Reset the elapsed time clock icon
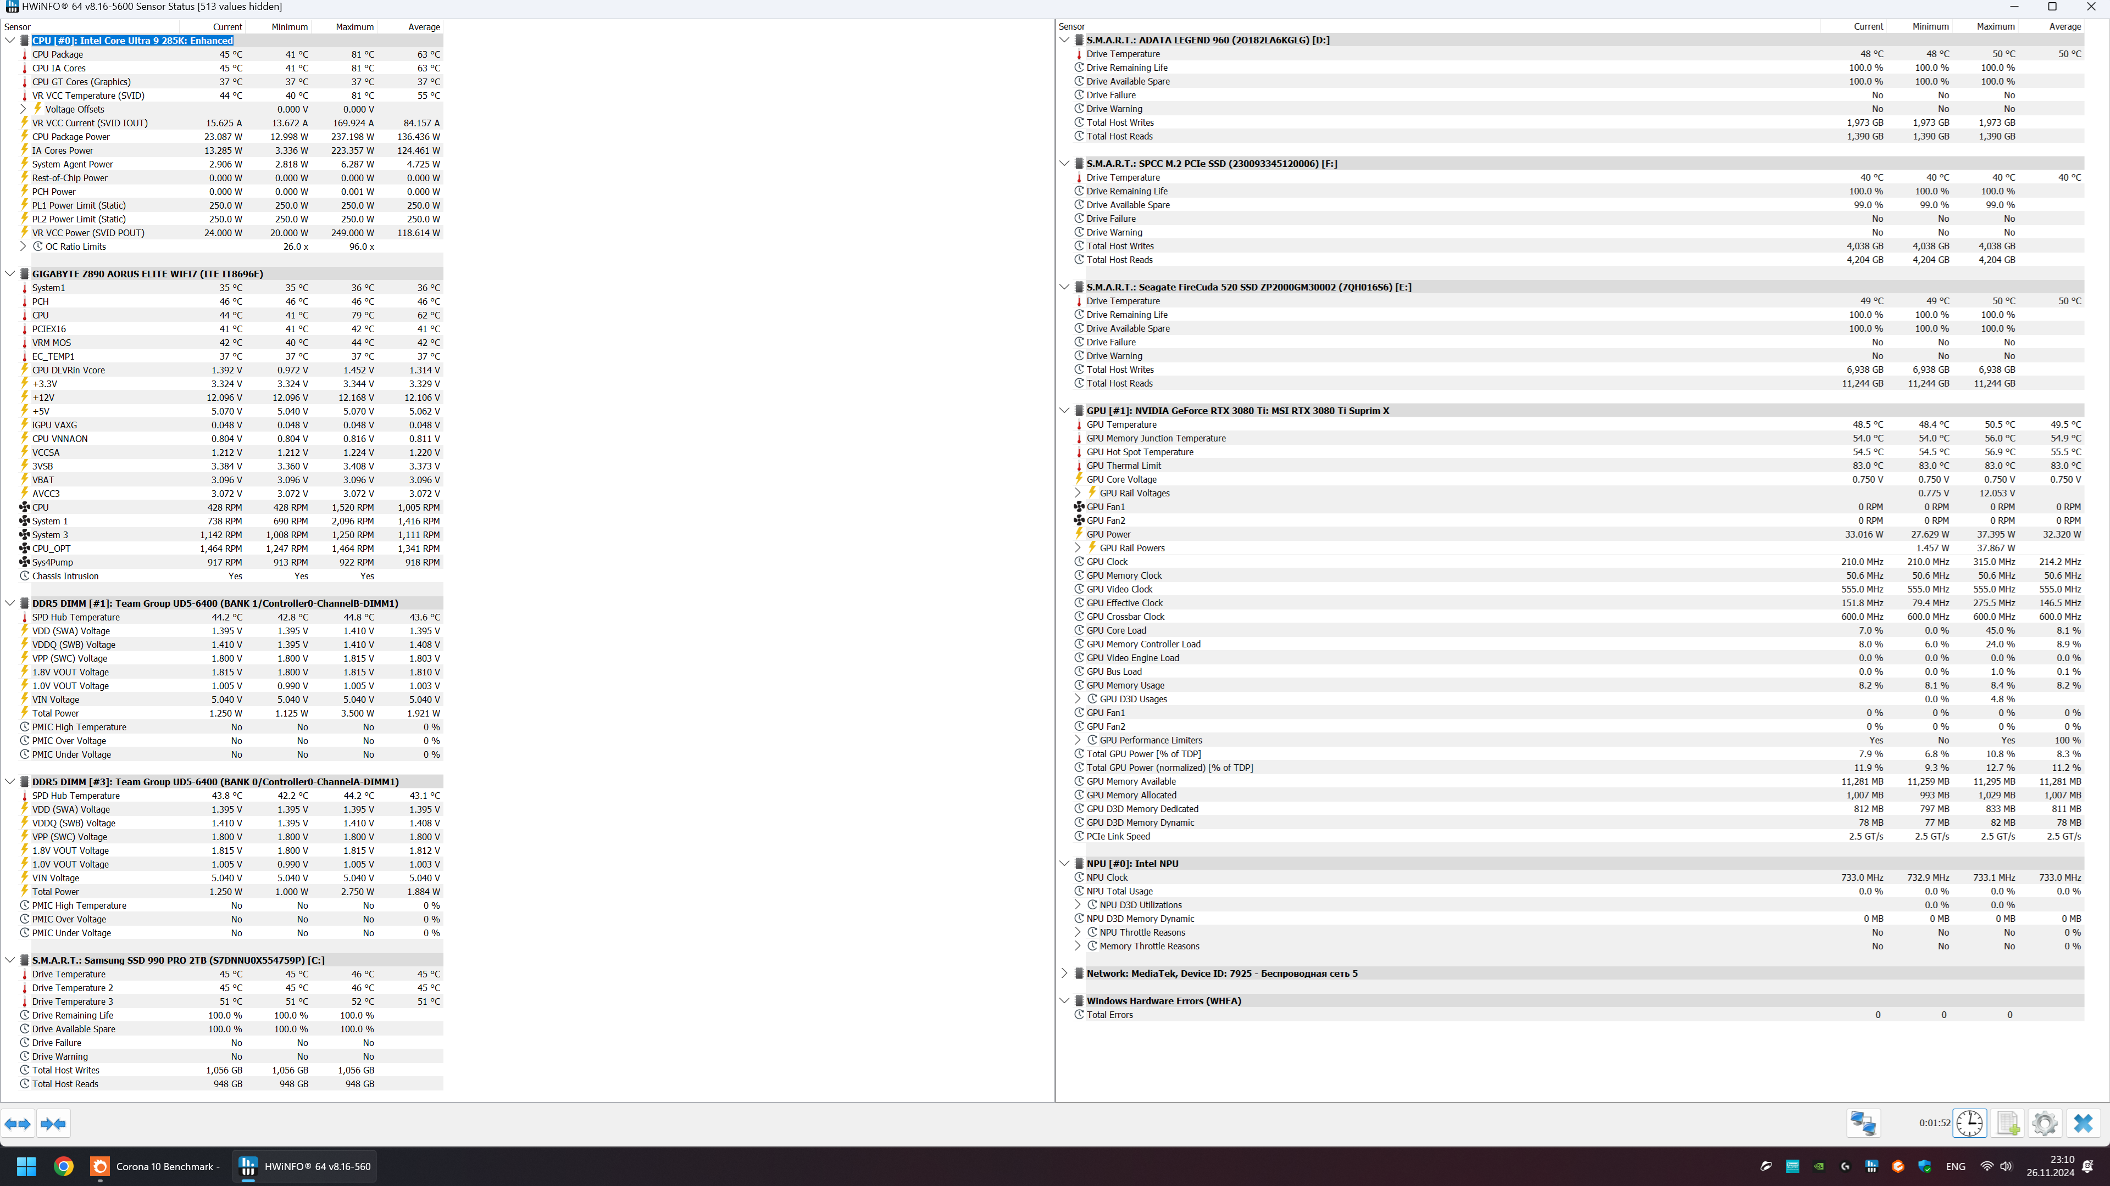This screenshot has width=2110, height=1186. coord(1970,1123)
